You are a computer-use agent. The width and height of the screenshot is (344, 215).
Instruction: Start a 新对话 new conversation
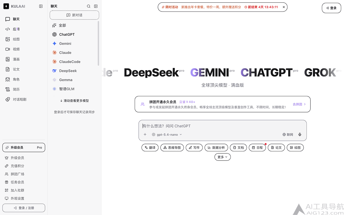[74, 15]
